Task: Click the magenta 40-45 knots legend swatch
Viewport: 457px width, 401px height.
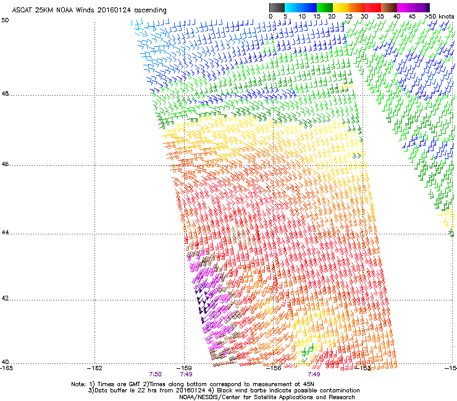Action: (x=405, y=7)
